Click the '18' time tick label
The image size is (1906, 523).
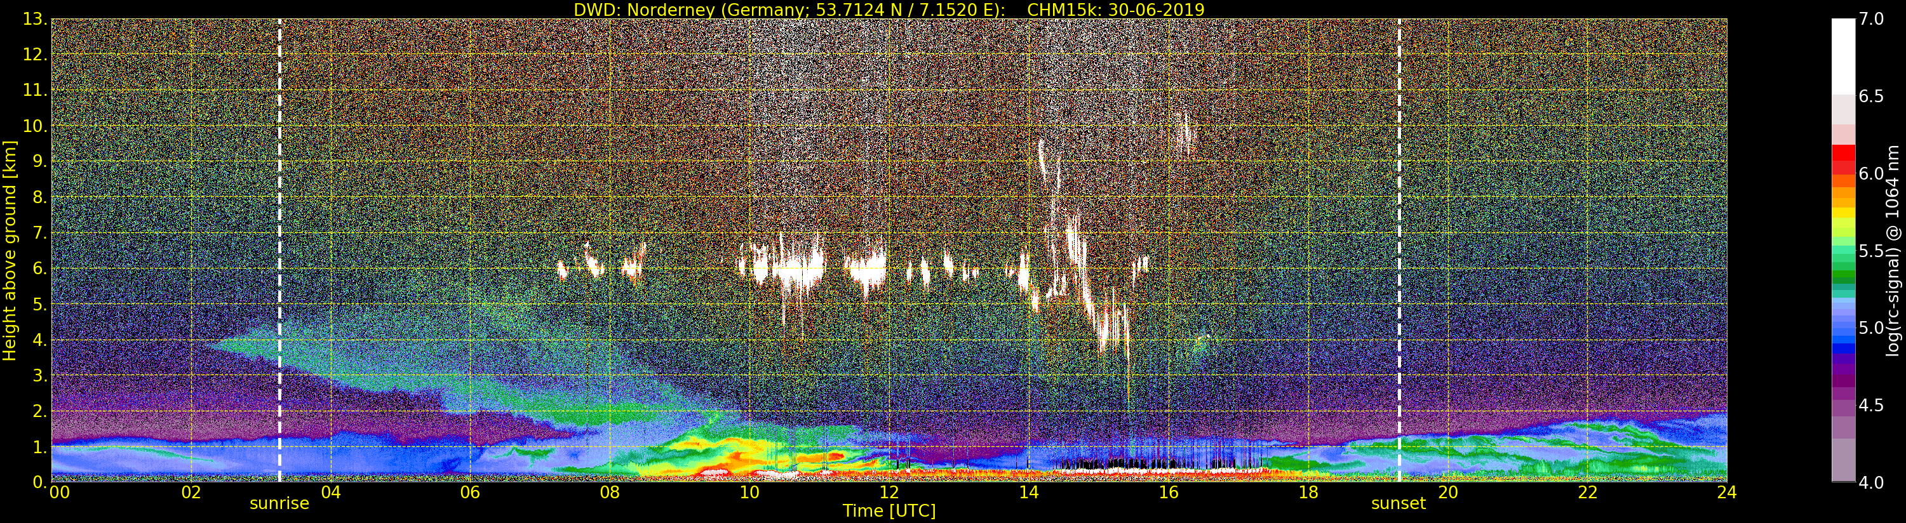tap(1308, 493)
